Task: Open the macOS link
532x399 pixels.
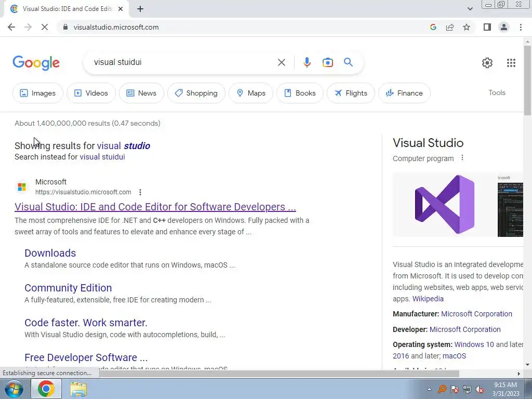Action: 454,356
